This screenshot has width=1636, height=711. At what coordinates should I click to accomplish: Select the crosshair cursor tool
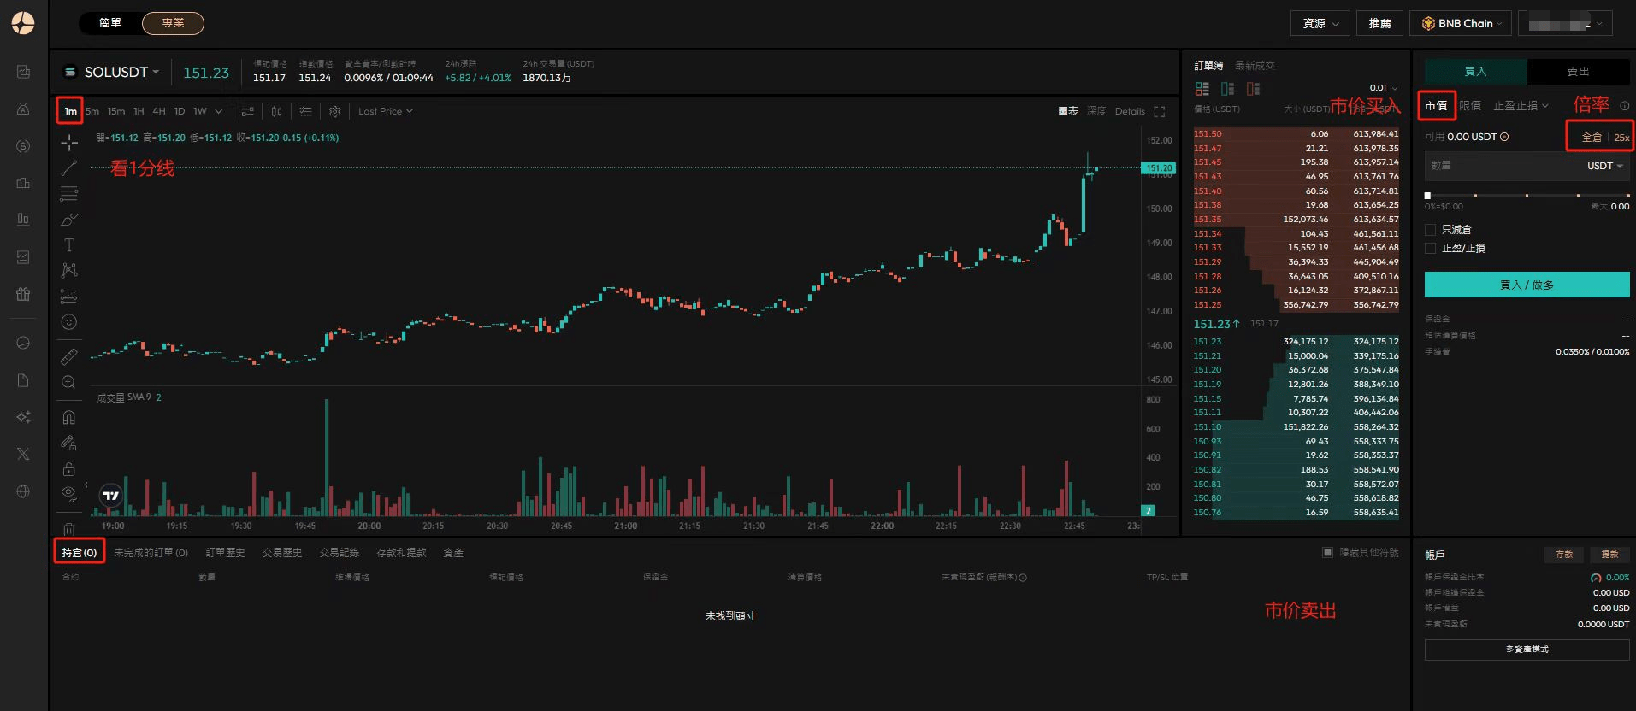[69, 143]
